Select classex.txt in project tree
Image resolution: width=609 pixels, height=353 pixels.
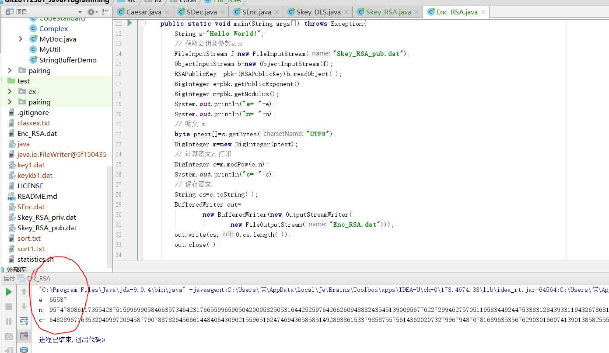point(34,123)
